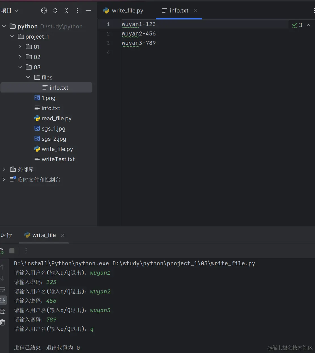Viewport: 315px width, 353px height.
Task: Click line number 4 in gutter
Action: [108, 52]
